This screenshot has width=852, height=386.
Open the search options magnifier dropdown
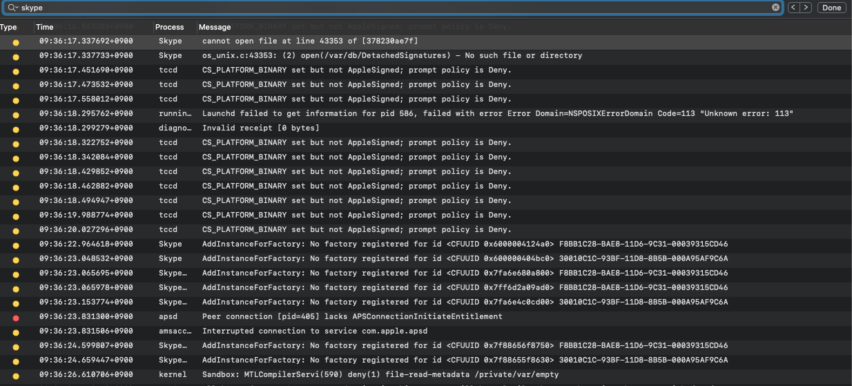pos(13,8)
